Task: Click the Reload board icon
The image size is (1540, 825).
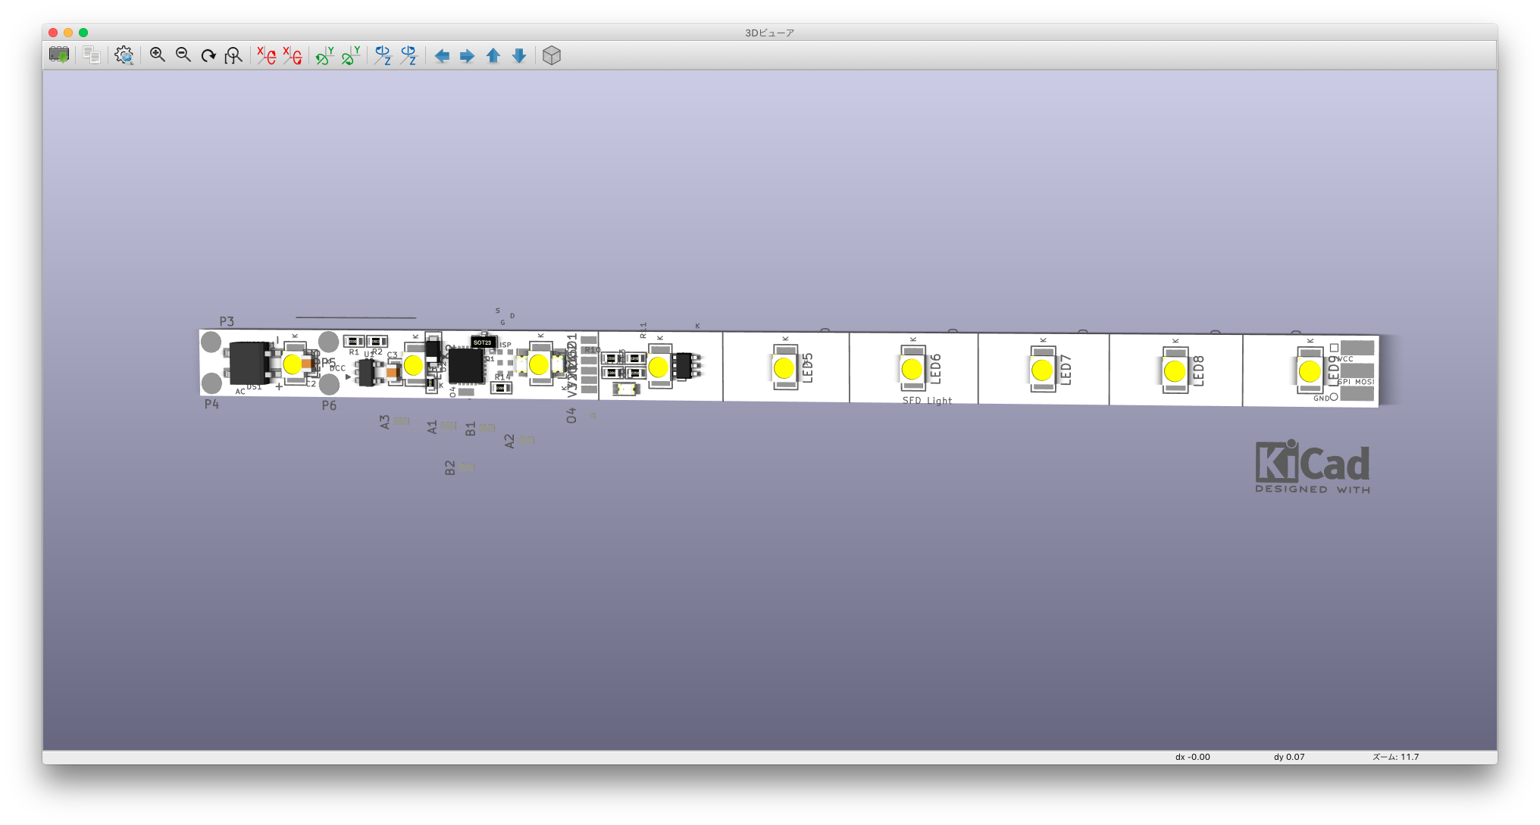Action: [58, 55]
